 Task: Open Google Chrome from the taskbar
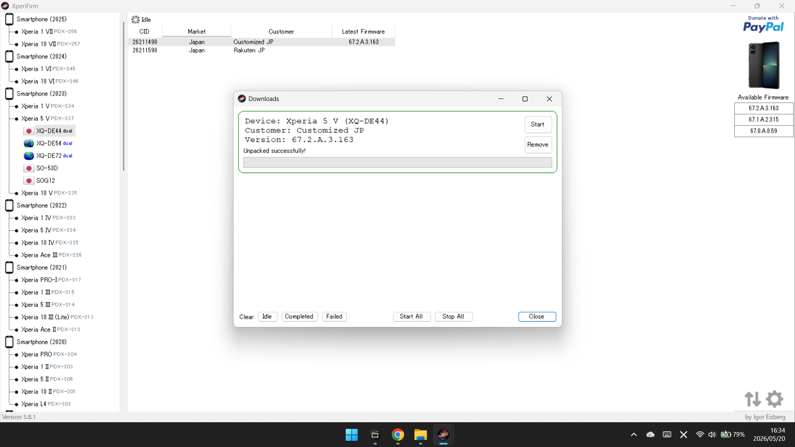click(397, 435)
